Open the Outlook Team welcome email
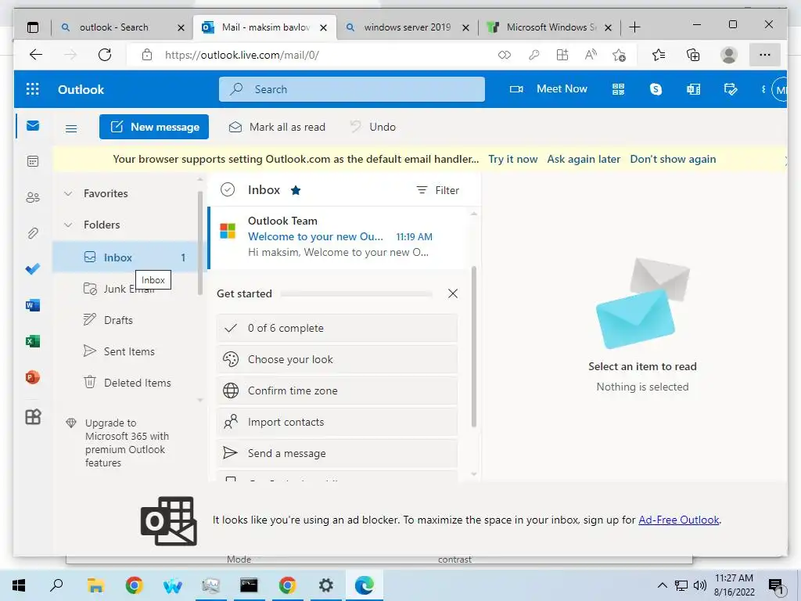The width and height of the screenshot is (801, 601). (x=338, y=236)
